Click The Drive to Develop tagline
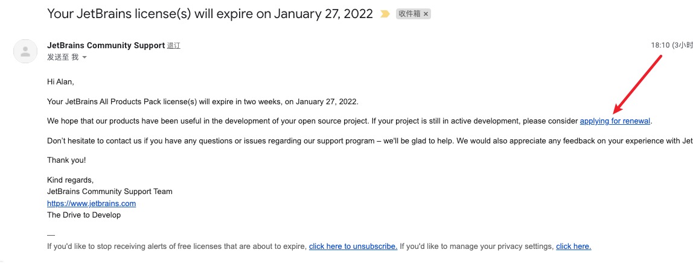The image size is (693, 267). tap(83, 215)
